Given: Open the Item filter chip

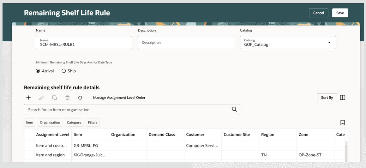Looking at the screenshot, I should pos(30,123).
